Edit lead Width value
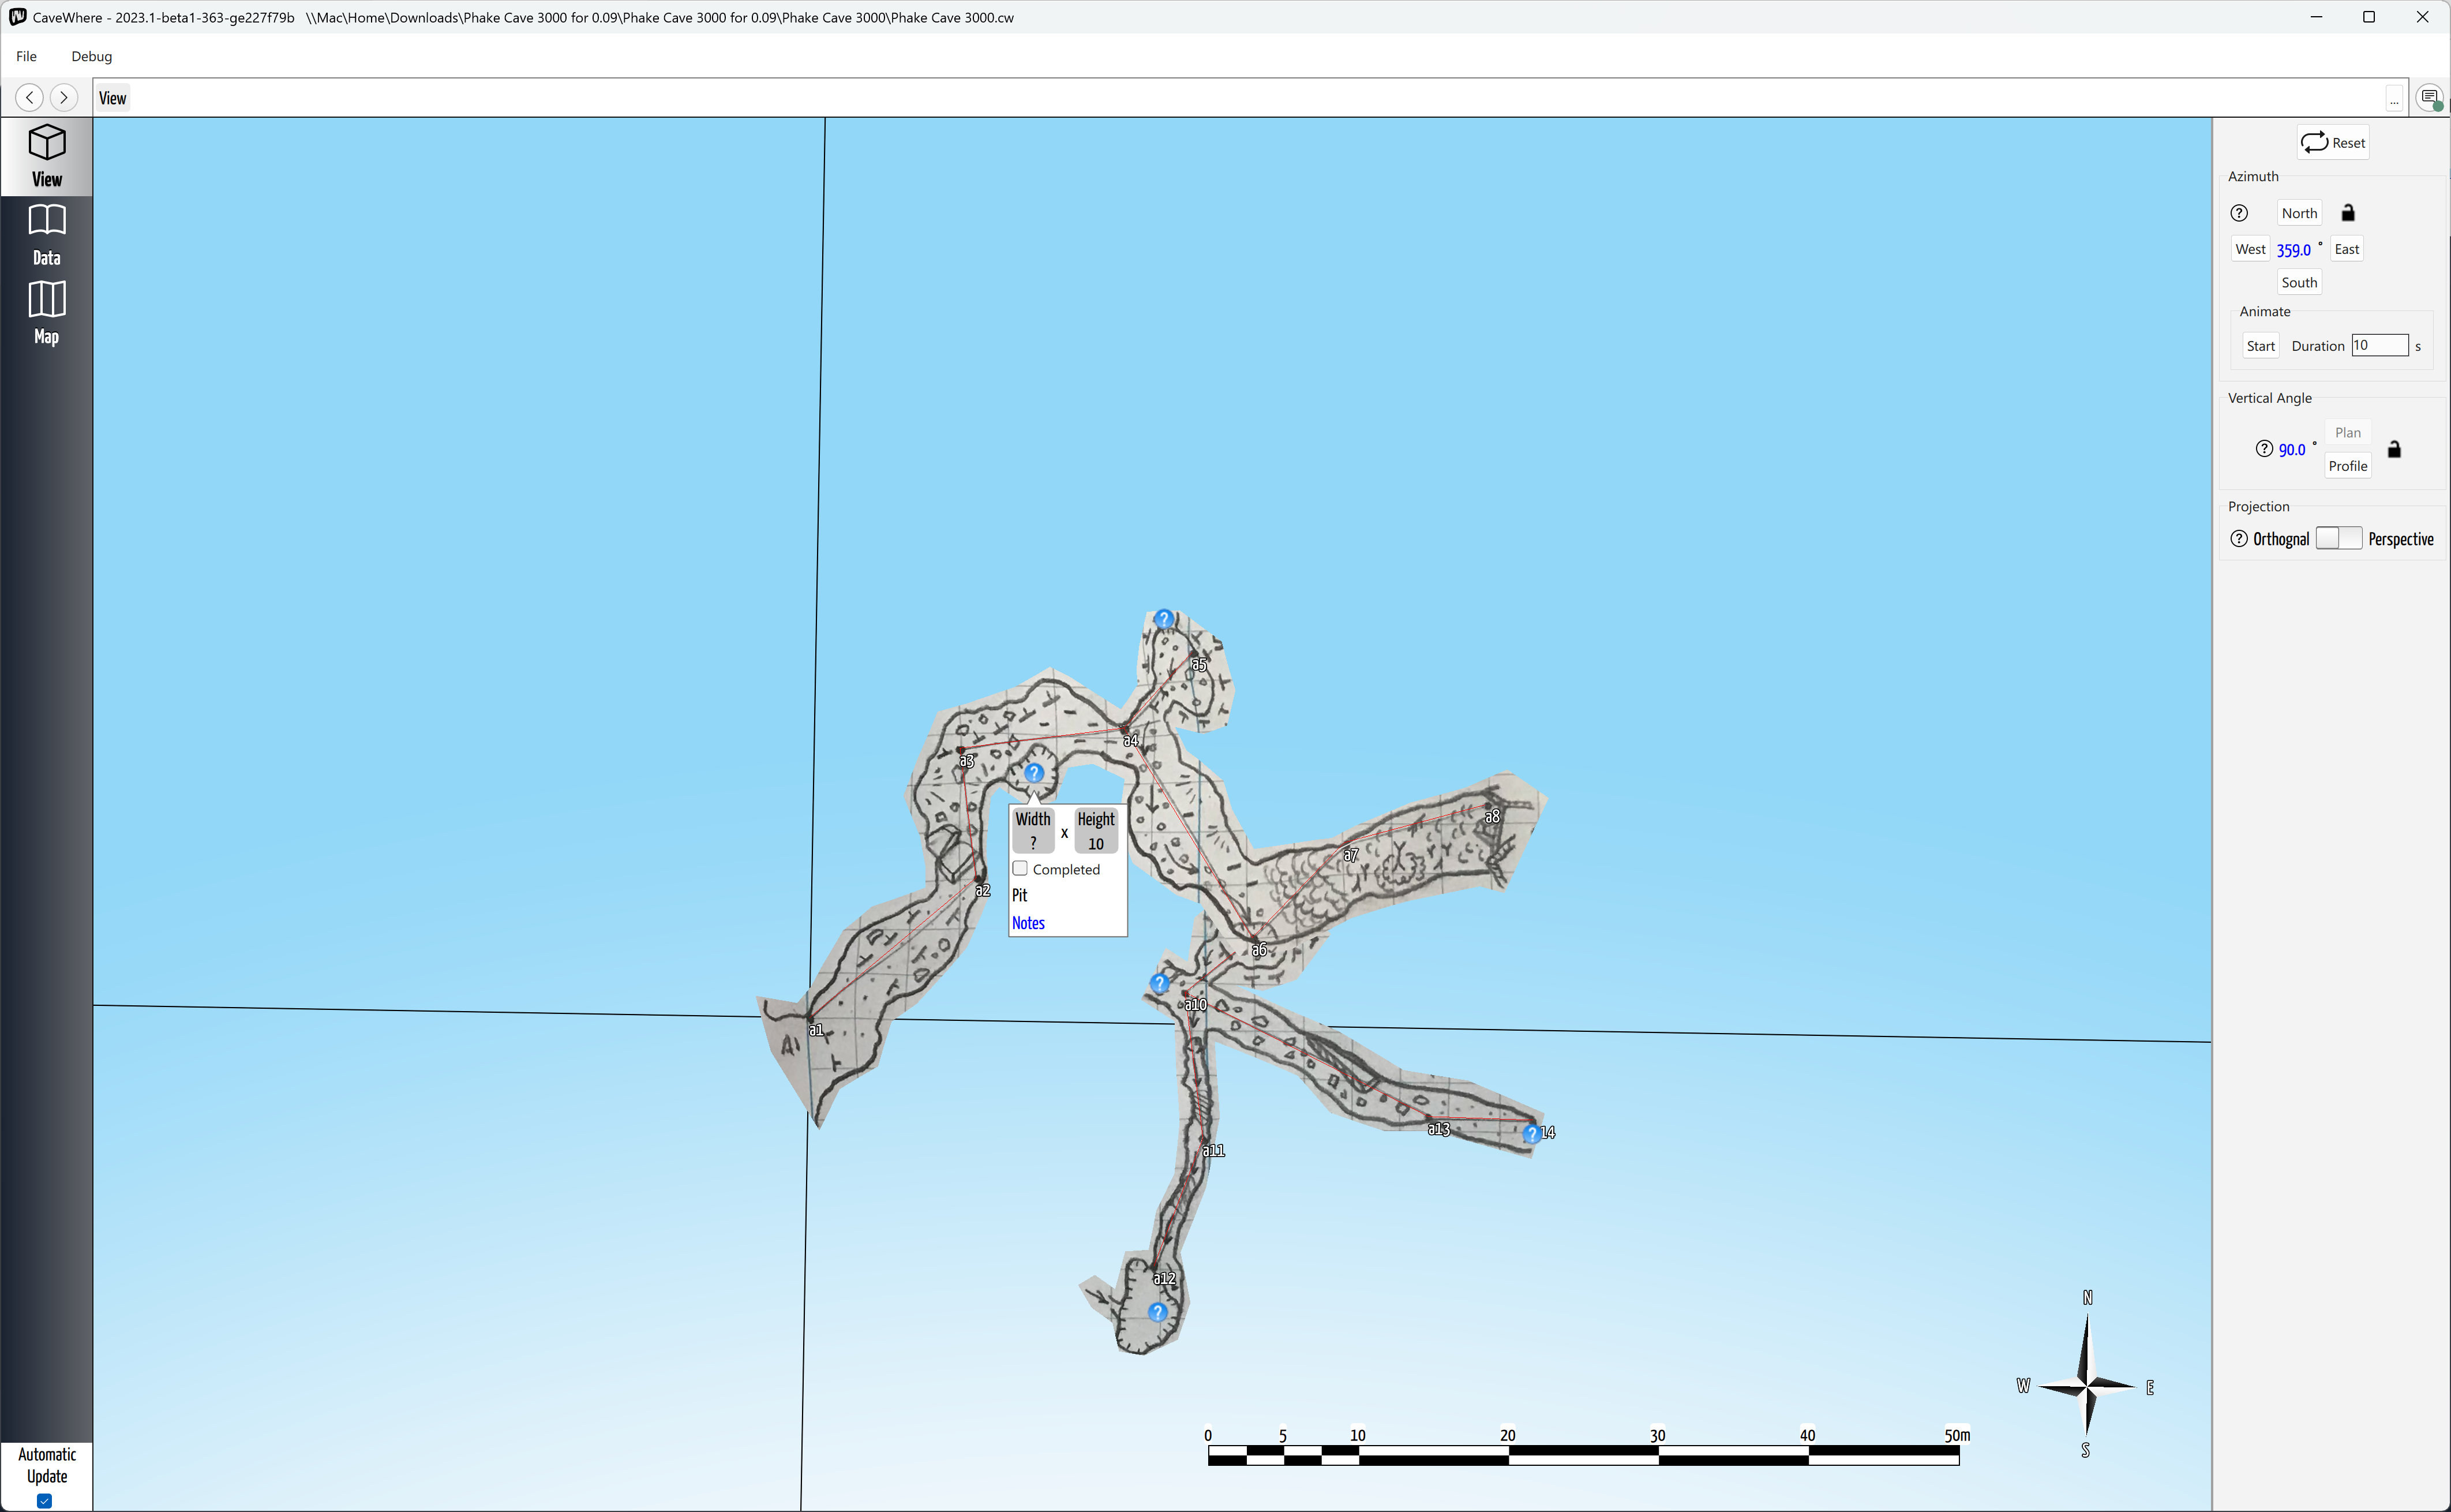 coord(1033,843)
